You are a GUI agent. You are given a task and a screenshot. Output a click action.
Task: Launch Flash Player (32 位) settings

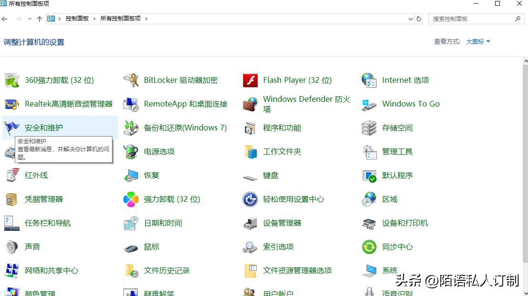[x=295, y=80]
